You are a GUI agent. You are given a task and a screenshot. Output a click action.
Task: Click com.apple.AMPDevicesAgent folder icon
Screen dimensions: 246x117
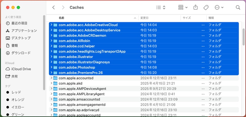pyautogui.click(x=55, y=89)
